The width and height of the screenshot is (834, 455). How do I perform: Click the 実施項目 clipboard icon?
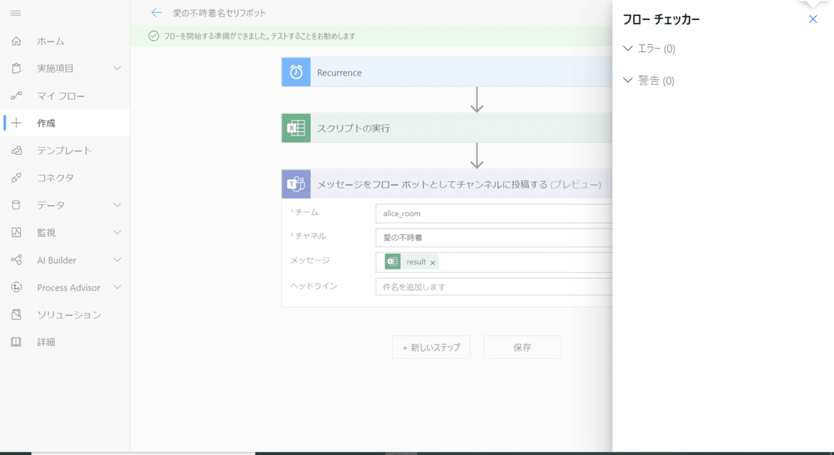17,68
